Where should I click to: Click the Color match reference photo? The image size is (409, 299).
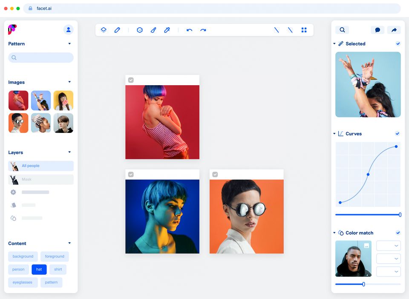point(354,259)
